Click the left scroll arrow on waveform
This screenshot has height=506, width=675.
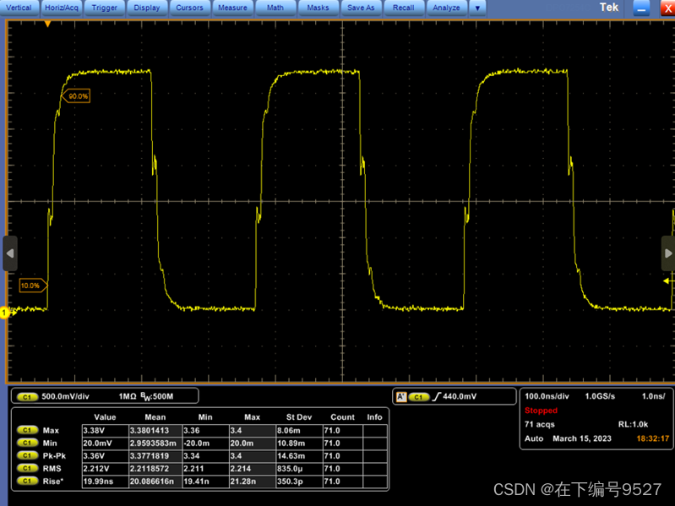[10, 253]
